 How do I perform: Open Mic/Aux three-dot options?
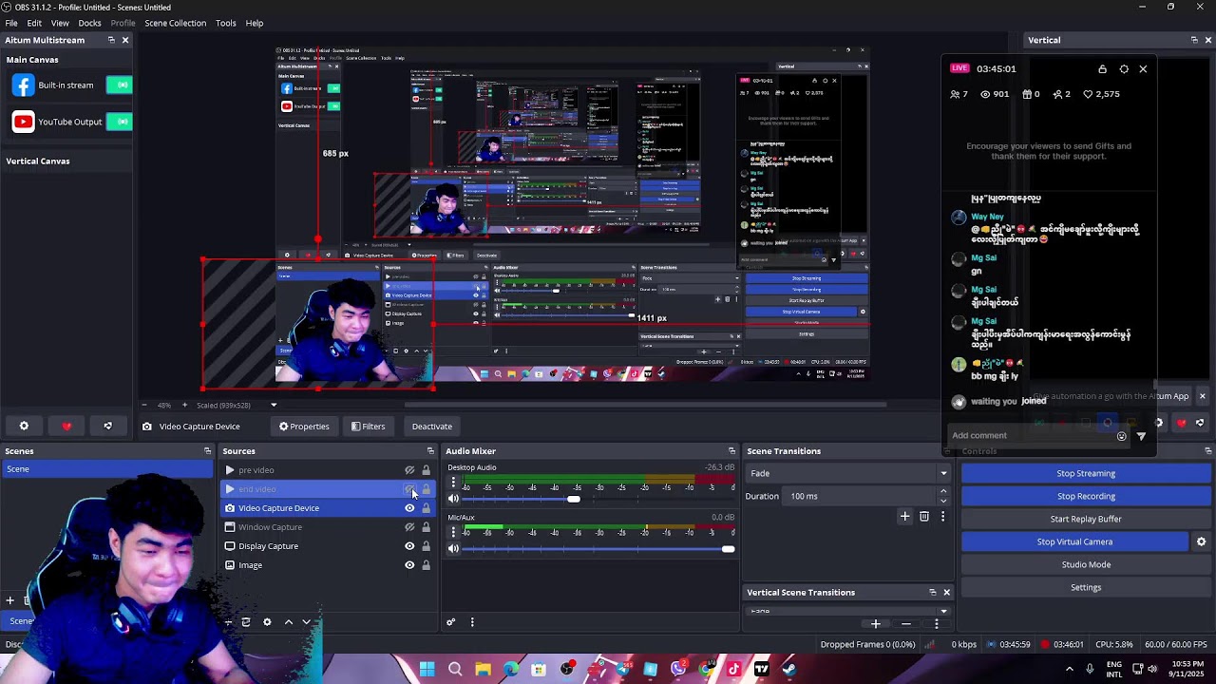click(453, 533)
